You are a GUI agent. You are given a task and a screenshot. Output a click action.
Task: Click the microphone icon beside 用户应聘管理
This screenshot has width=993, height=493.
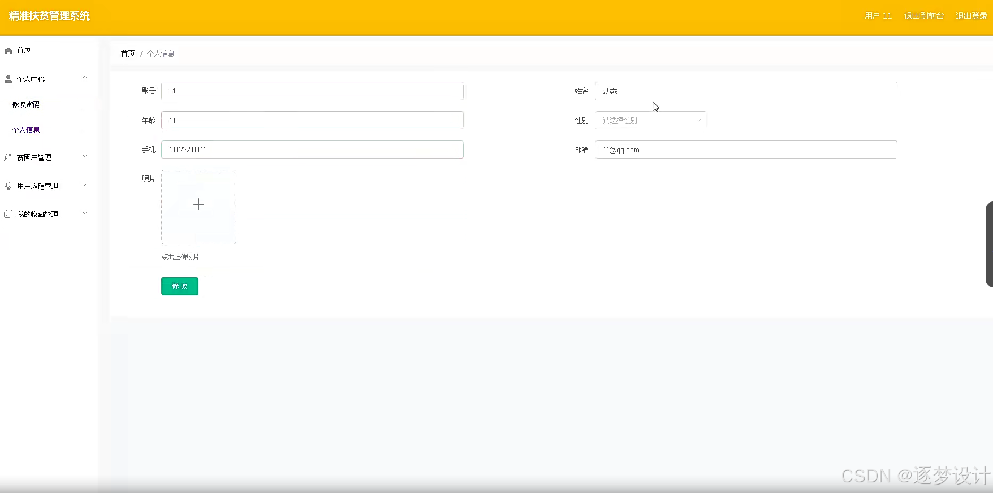pyautogui.click(x=8, y=186)
